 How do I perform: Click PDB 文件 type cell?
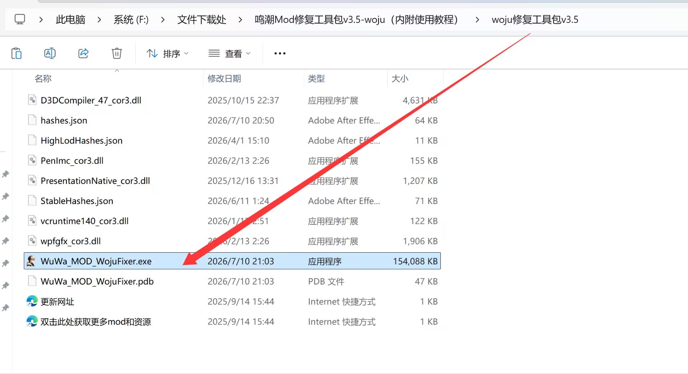(x=326, y=281)
